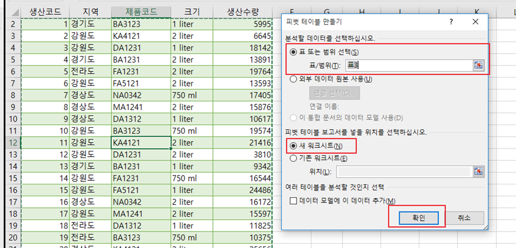
Task: Close the 피벗 테이블 만들기 dialog
Action: (475, 22)
